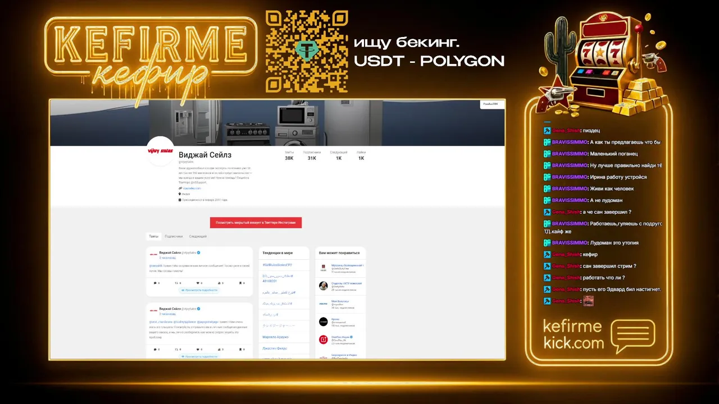
Task: Click the chain link icon beside vijaysales.com
Action: pos(180,188)
